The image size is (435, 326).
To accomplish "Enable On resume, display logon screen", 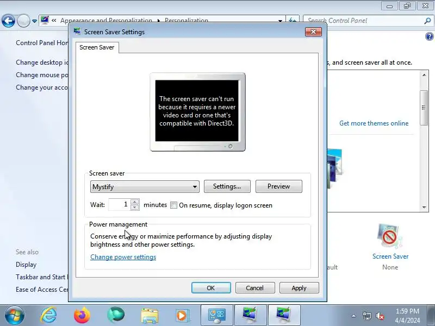I will coord(173,205).
